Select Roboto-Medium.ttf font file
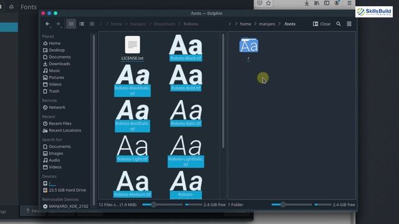Viewport: 399px width, 224px height. (132, 184)
